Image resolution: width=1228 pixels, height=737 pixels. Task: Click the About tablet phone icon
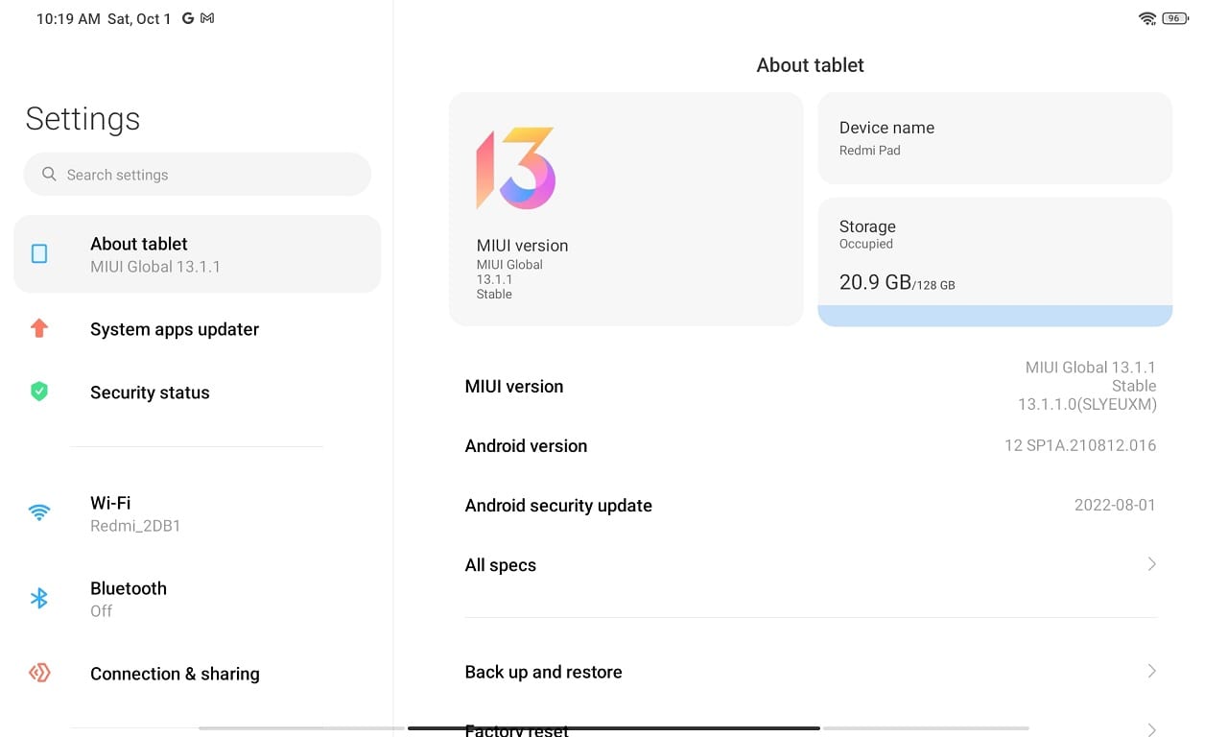pyautogui.click(x=39, y=253)
